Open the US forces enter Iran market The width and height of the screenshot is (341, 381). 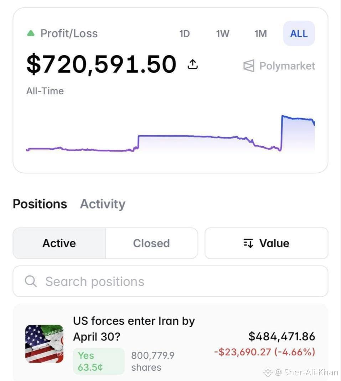pyautogui.click(x=134, y=329)
